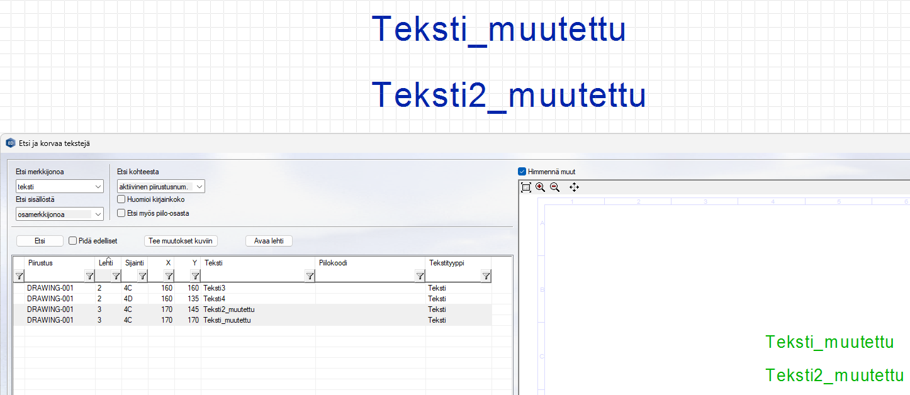Image resolution: width=910 pixels, height=395 pixels.
Task: Open the filter for Sijainti column
Action: [143, 276]
